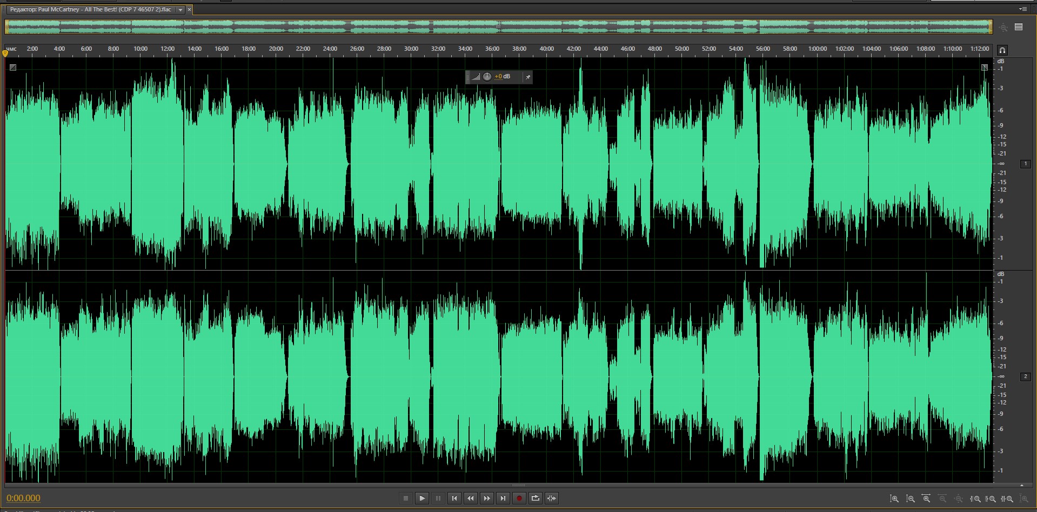Click the fade-in handle at waveform start
This screenshot has height=512, width=1037.
click(13, 68)
